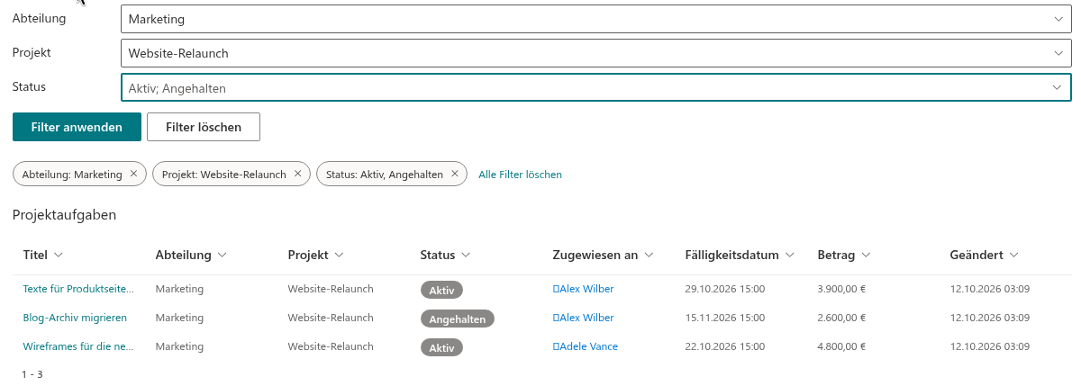The width and height of the screenshot is (1081, 386).
Task: Click the 1 - 3 pagination indicator
Action: tap(32, 374)
